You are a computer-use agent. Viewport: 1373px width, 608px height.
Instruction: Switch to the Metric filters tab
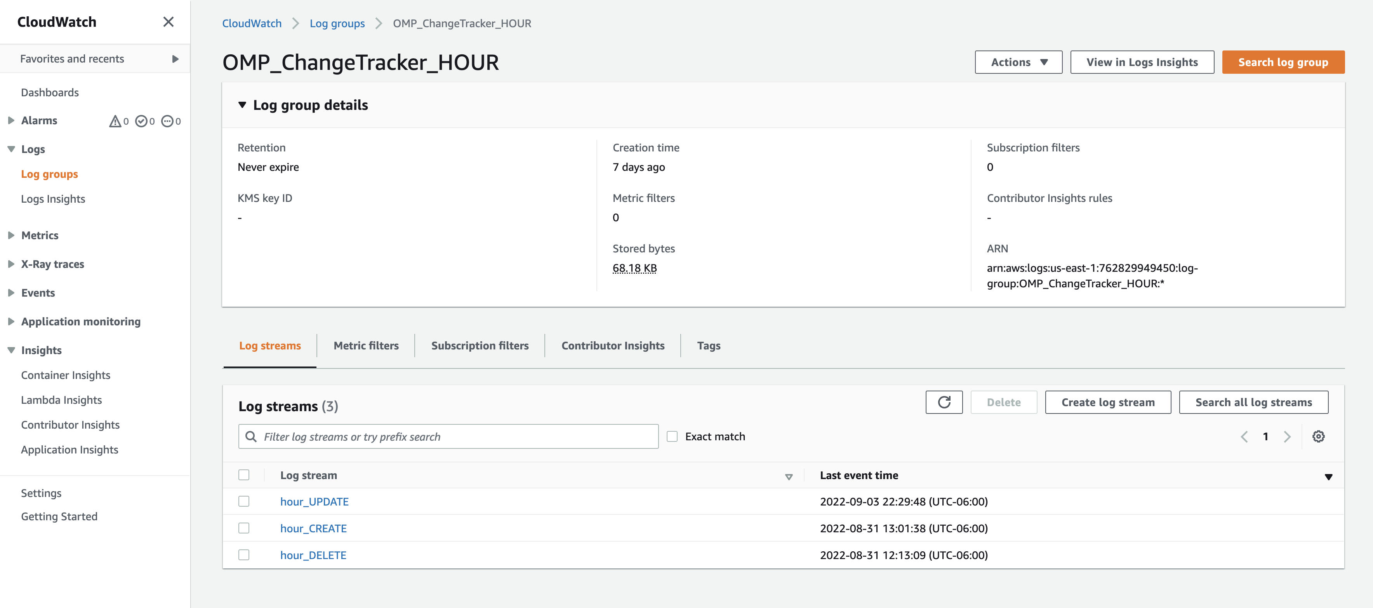(x=366, y=345)
